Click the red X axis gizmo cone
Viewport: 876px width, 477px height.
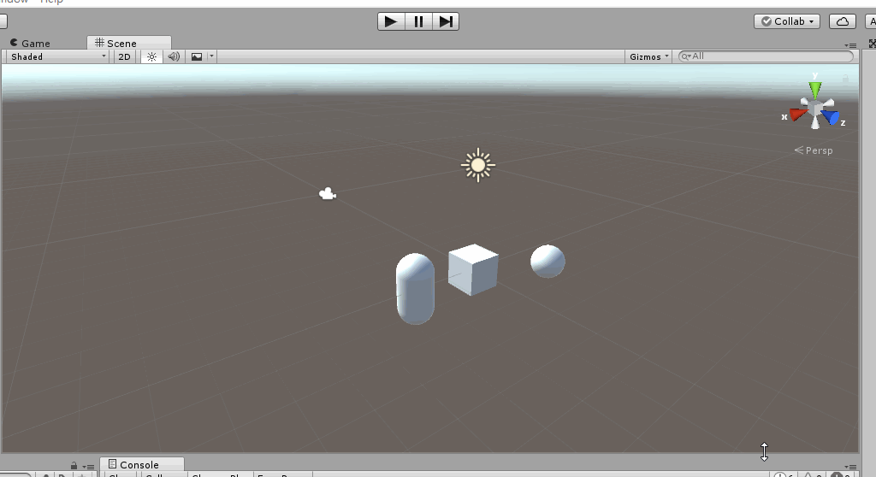point(798,114)
